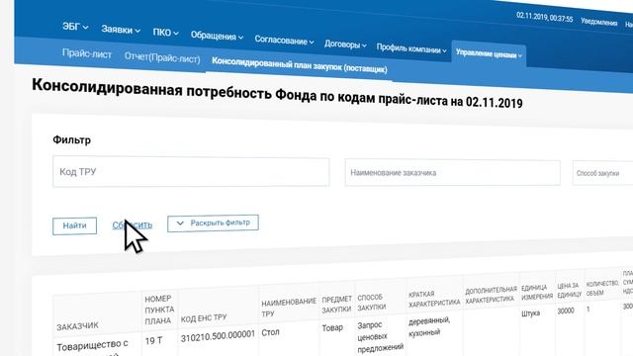Click the date and time 02.11.2019
This screenshot has height=356, width=633.
click(x=544, y=18)
